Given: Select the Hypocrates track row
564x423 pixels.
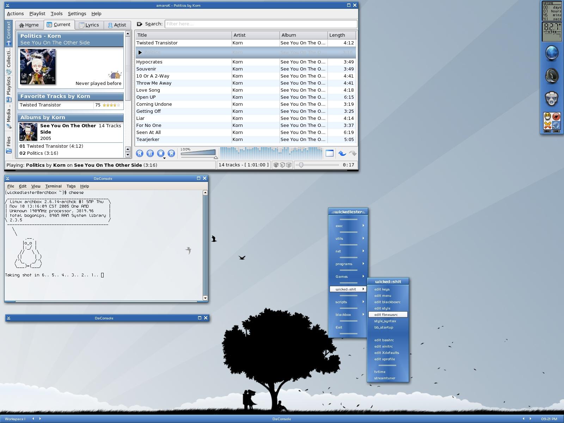Looking at the screenshot, I should coord(246,62).
